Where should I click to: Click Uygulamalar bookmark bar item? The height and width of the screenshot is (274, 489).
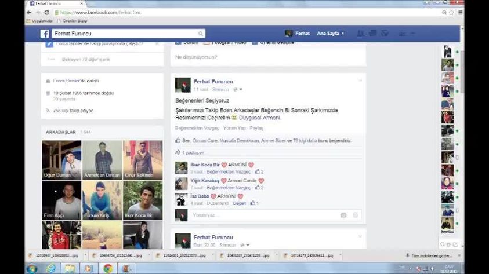click(x=39, y=21)
